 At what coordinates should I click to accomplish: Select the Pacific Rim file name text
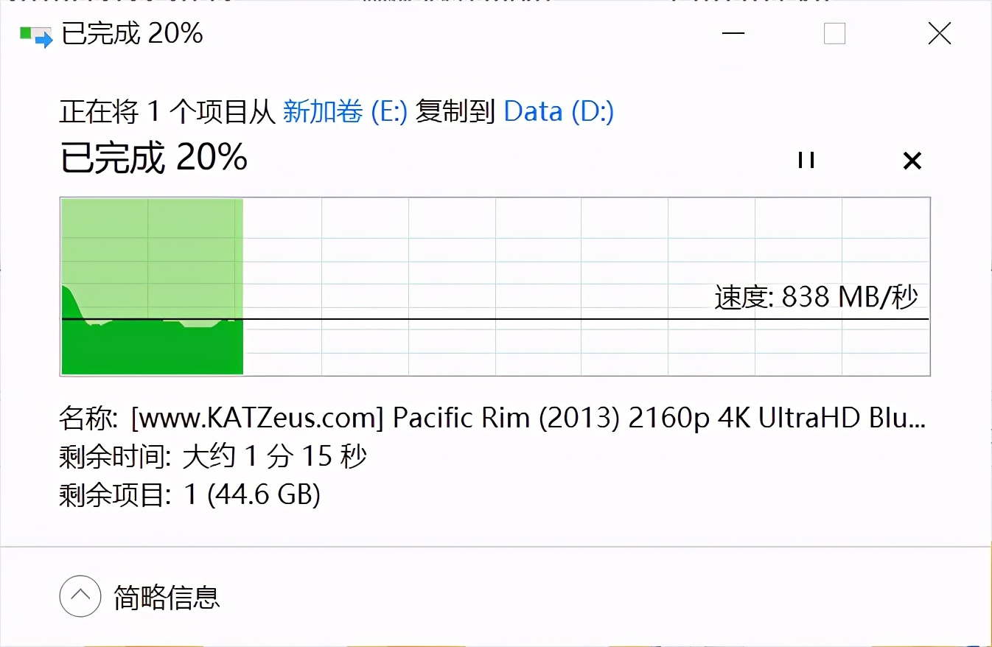point(527,418)
